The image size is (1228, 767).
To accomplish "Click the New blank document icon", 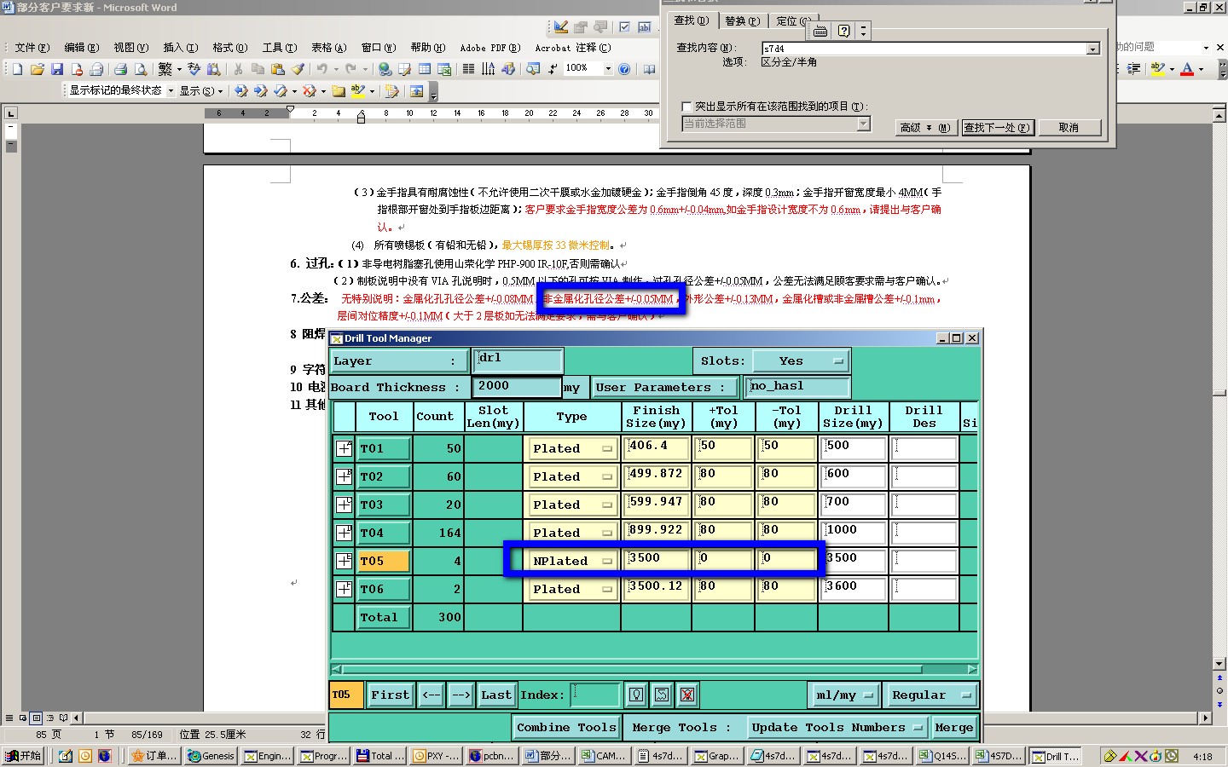I will 17,69.
